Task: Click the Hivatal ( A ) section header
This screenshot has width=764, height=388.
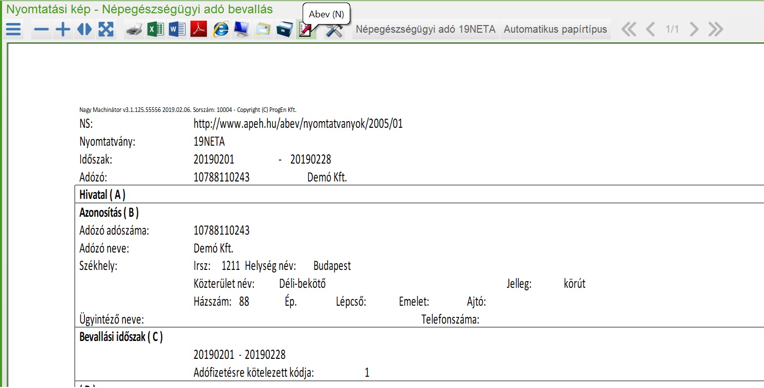Action: point(102,194)
